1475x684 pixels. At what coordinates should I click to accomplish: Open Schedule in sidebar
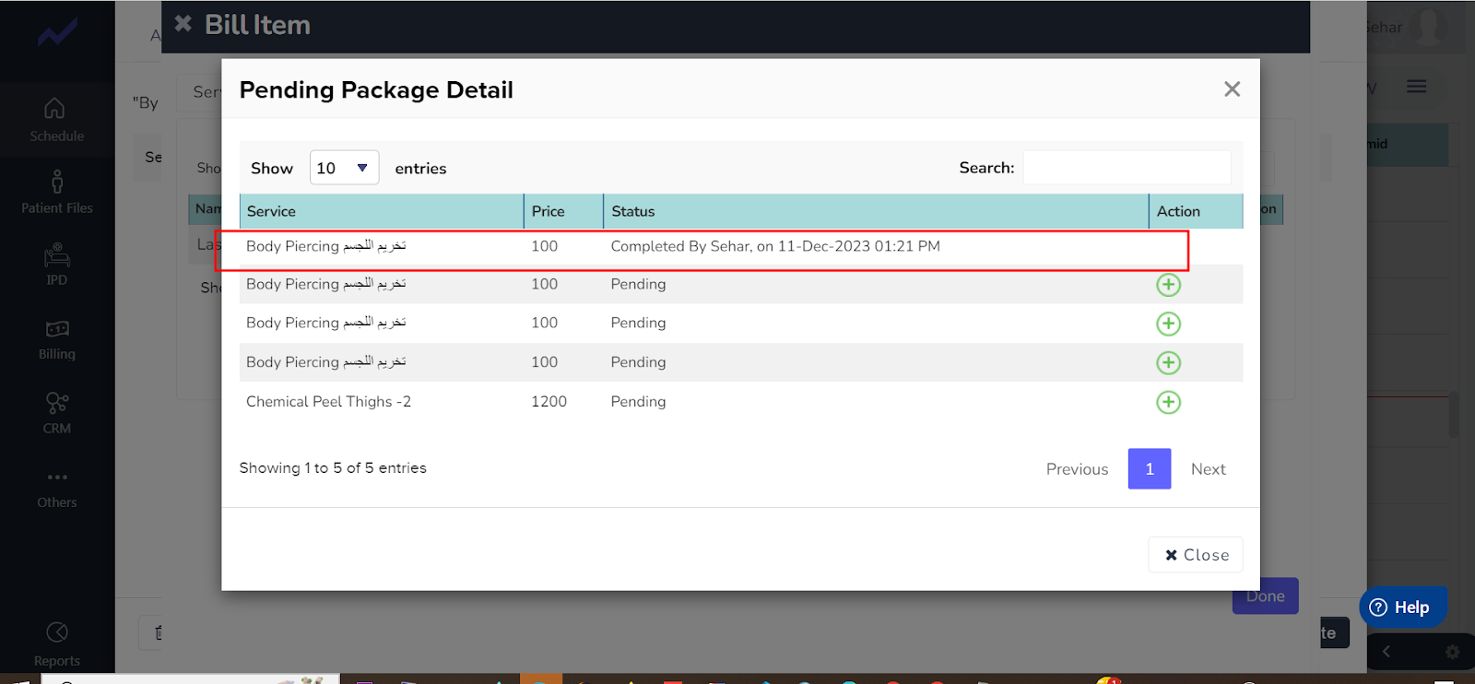tap(56, 120)
